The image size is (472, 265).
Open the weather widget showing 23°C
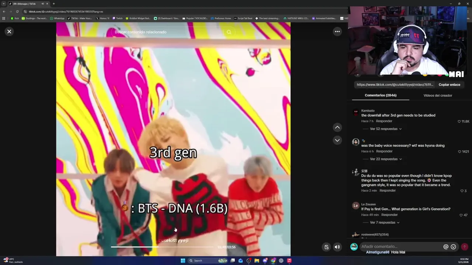[13, 260]
